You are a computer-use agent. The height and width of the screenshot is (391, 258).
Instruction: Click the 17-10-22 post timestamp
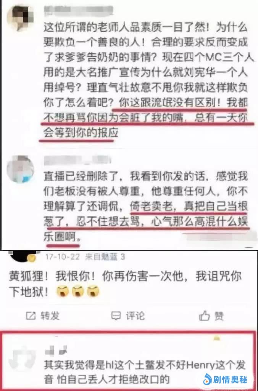tap(63, 256)
